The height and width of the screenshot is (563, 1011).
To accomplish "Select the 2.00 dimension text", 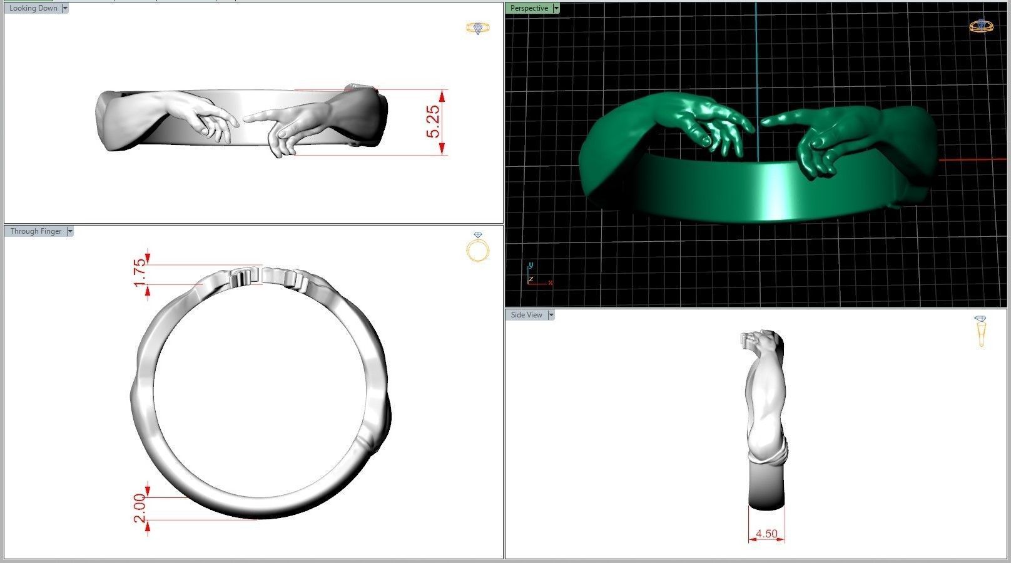I will click(x=140, y=508).
